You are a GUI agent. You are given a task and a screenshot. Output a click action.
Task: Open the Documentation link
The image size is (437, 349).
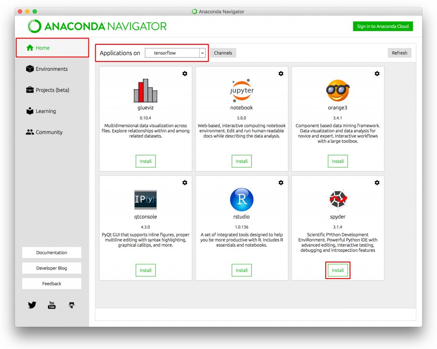(52, 253)
